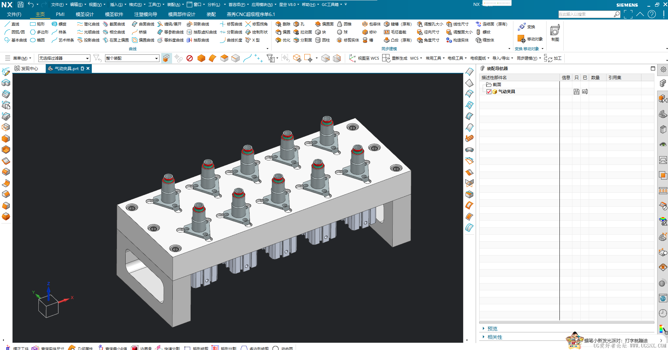Switch to the PMI ribbon tab
This screenshot has height=350, width=668.
[60, 14]
